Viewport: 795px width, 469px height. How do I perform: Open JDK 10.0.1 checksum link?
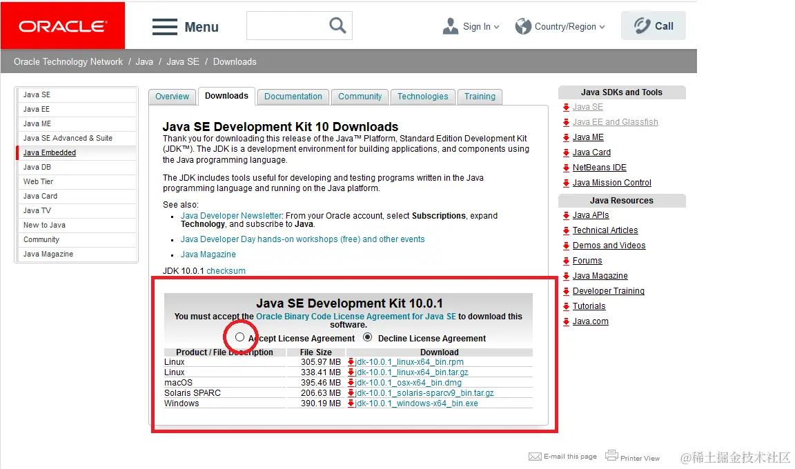(x=226, y=271)
